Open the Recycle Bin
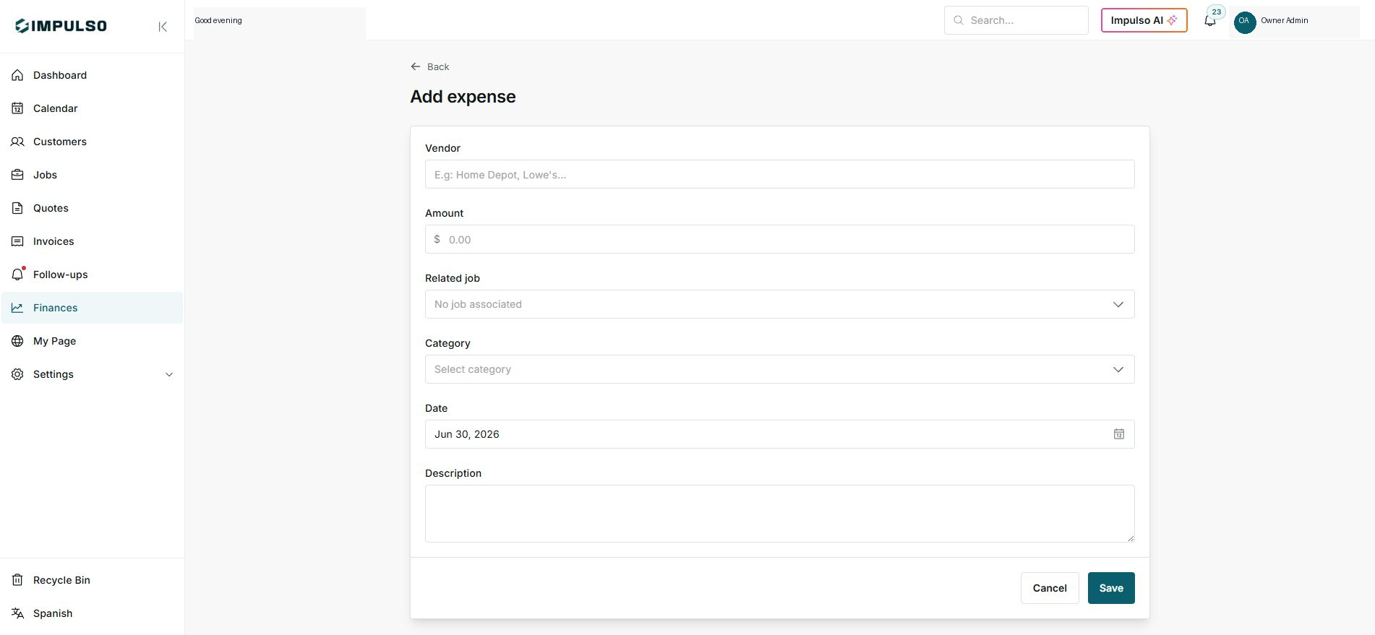The image size is (1375, 635). [92, 580]
